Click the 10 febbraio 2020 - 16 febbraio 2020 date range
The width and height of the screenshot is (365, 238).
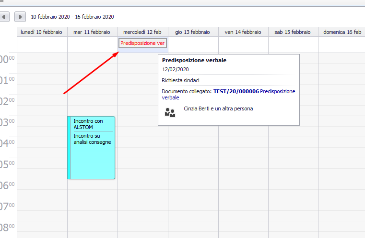click(72, 17)
